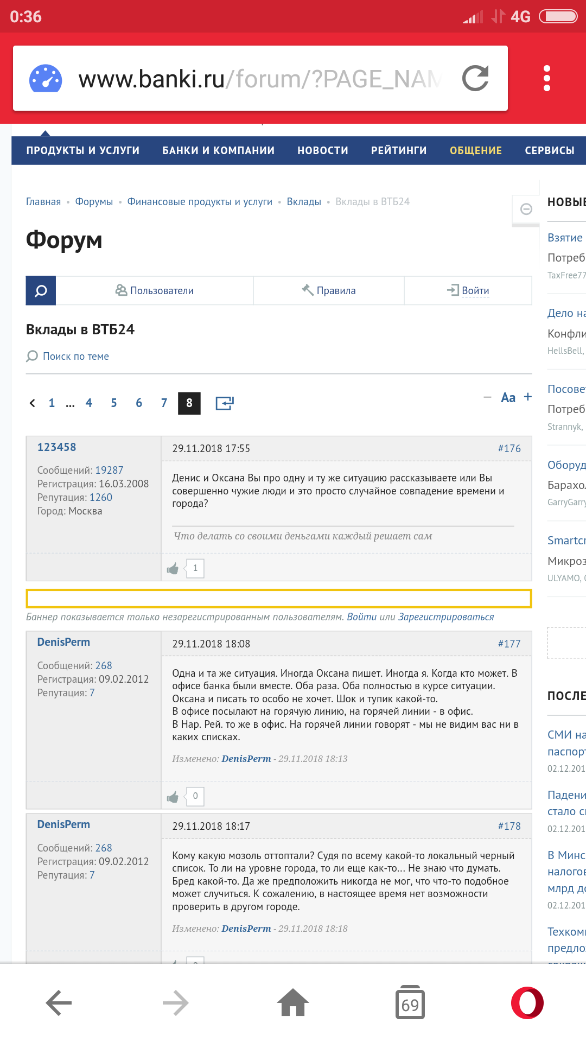Viewport: 586px width, 1042px height.
Task: Open reputation 1260 link
Action: point(101,498)
